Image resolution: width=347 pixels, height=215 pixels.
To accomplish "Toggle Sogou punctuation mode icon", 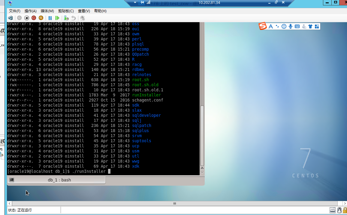I will coord(277,26).
